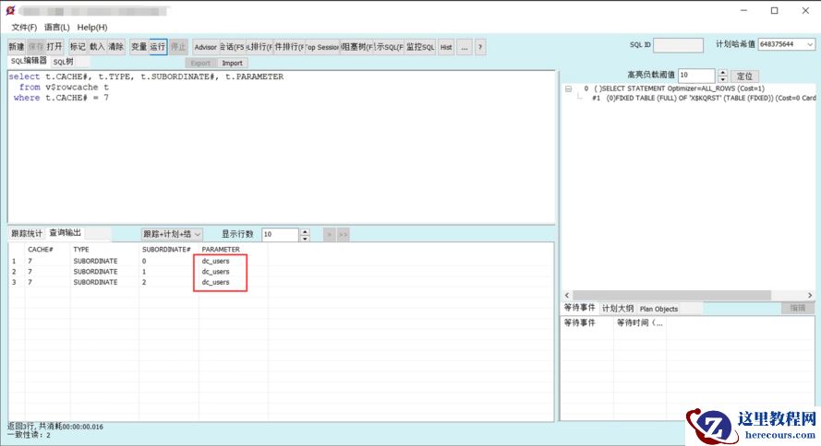Click the 标记 toolbar button

(x=78, y=47)
